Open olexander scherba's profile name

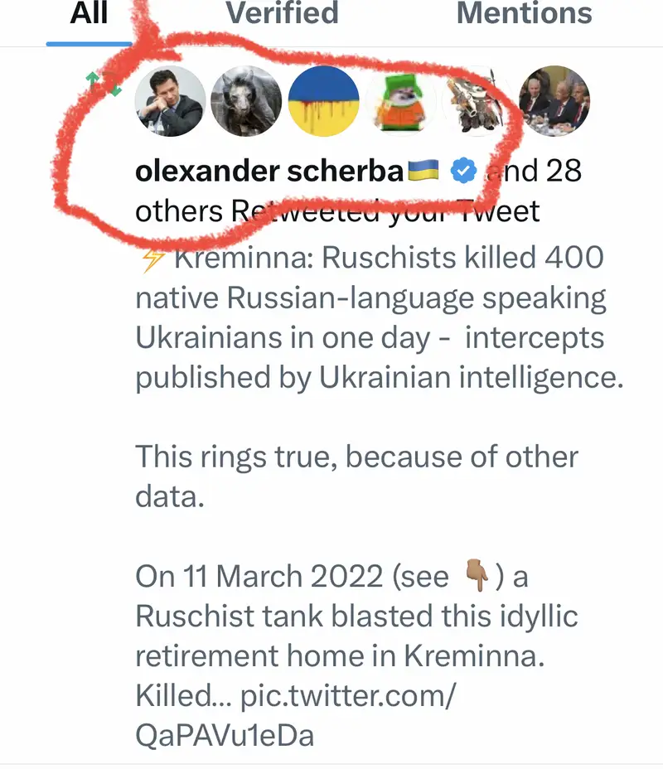(x=269, y=172)
